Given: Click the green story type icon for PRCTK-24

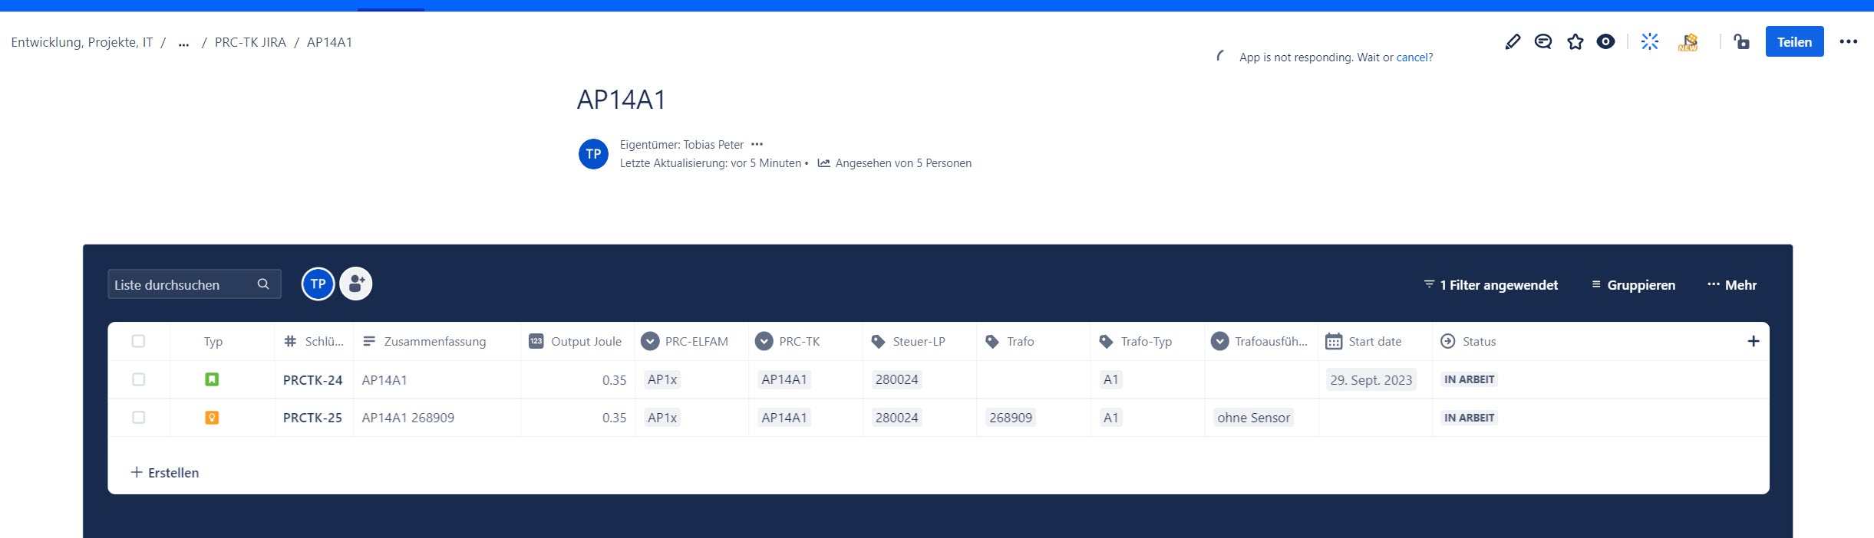Looking at the screenshot, I should point(212,379).
